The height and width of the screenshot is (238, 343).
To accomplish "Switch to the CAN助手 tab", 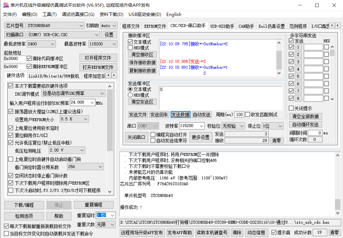I will [x=246, y=26].
